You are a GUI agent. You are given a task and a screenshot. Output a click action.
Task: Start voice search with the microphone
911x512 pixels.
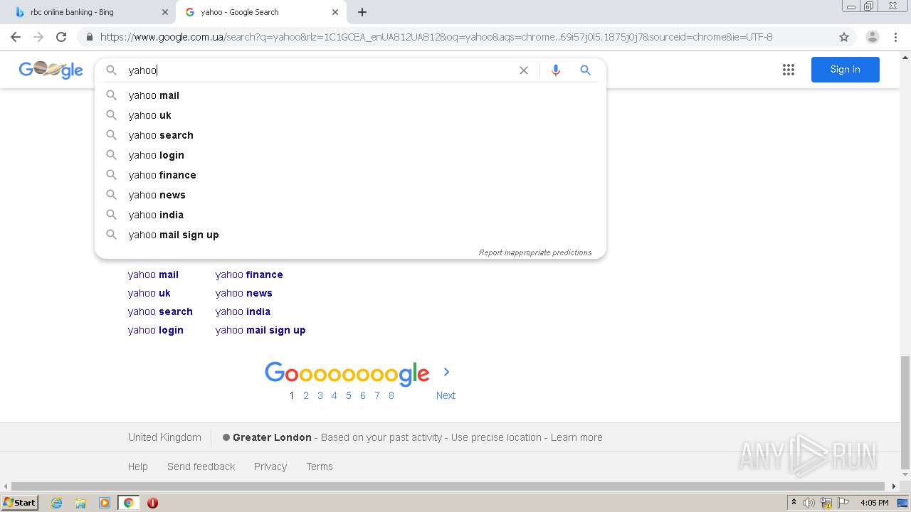coord(556,70)
